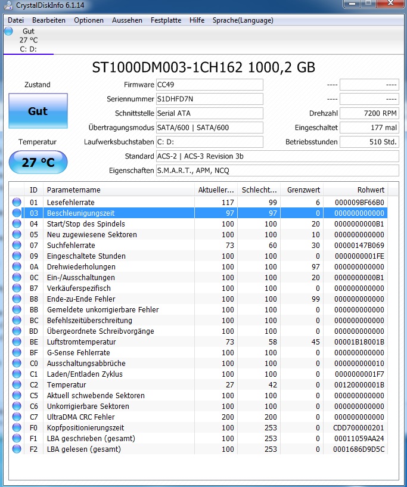The width and height of the screenshot is (407, 487).
Task: Click status icon of C2 Temperatur row
Action: pos(17,384)
